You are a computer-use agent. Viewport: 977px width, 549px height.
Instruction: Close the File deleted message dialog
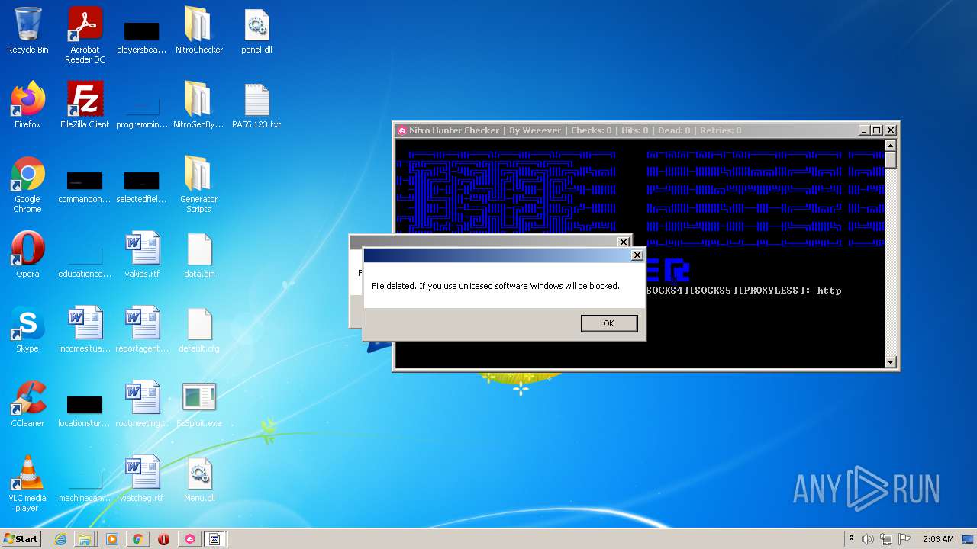click(637, 255)
